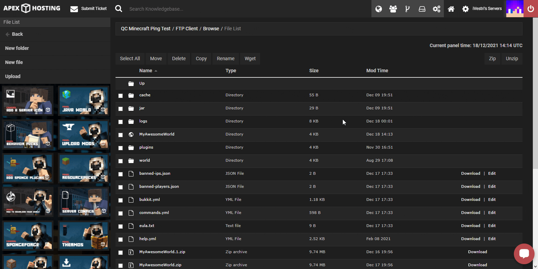This screenshot has width=538, height=269.
Task: Go to the home icon in header
Action: point(451,9)
